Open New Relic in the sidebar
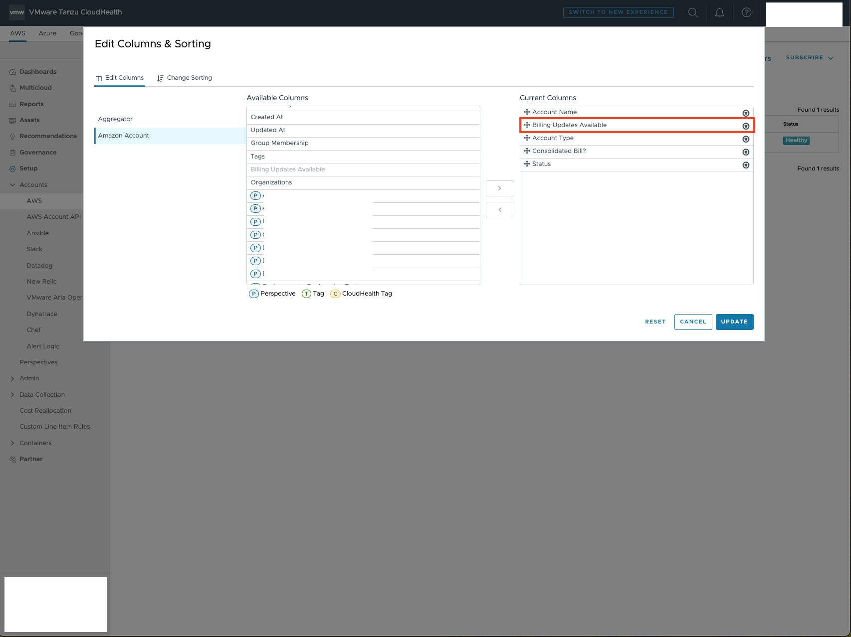The height and width of the screenshot is (637, 851). tap(41, 282)
